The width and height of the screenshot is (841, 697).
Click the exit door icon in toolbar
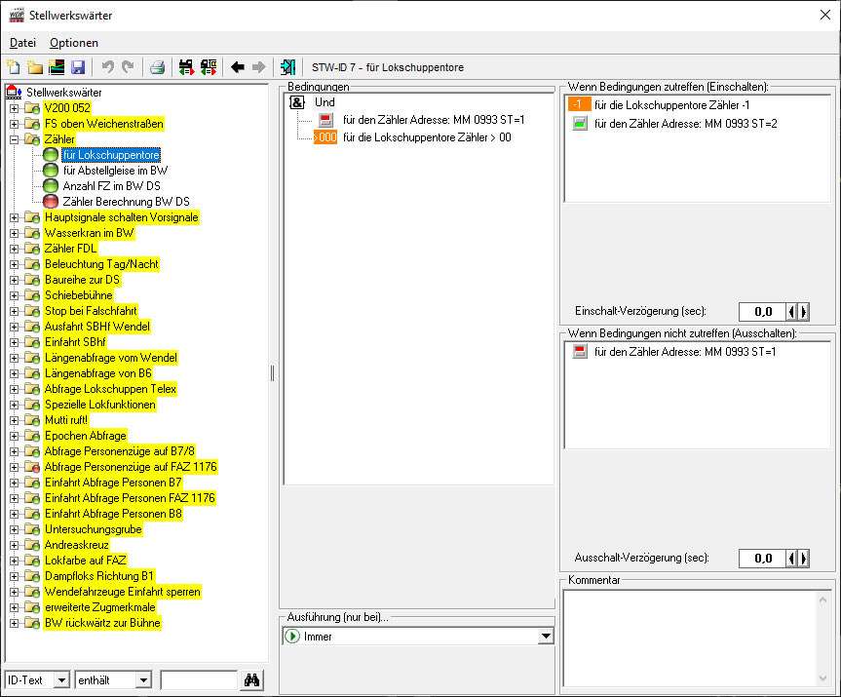point(287,67)
